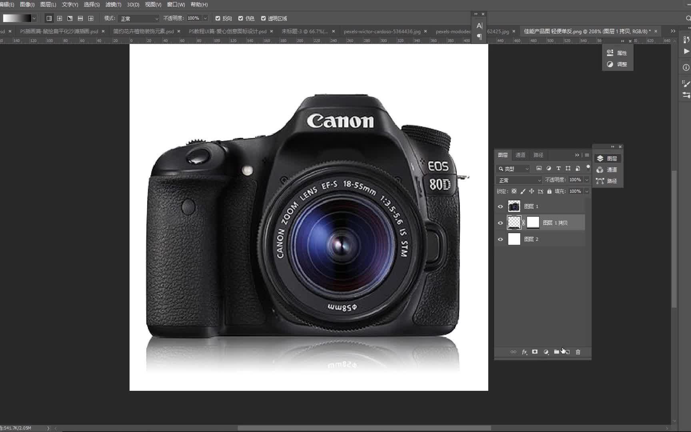Hide the 图层 1 拷贝 layer visibility eye
The image size is (691, 432).
coord(500,223)
